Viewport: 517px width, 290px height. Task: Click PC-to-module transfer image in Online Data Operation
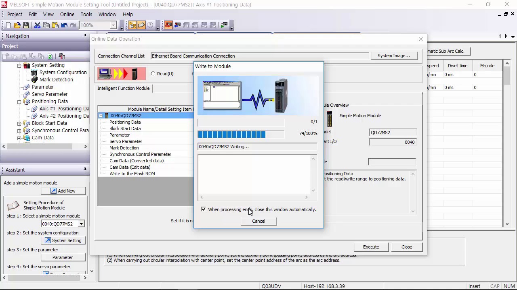click(122, 74)
